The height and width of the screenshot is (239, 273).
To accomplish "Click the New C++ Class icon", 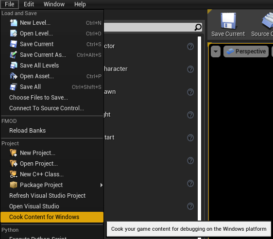I will pyautogui.click(x=14, y=174).
